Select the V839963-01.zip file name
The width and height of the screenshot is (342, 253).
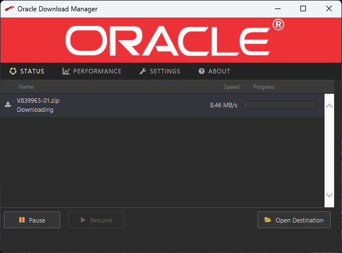(x=38, y=101)
